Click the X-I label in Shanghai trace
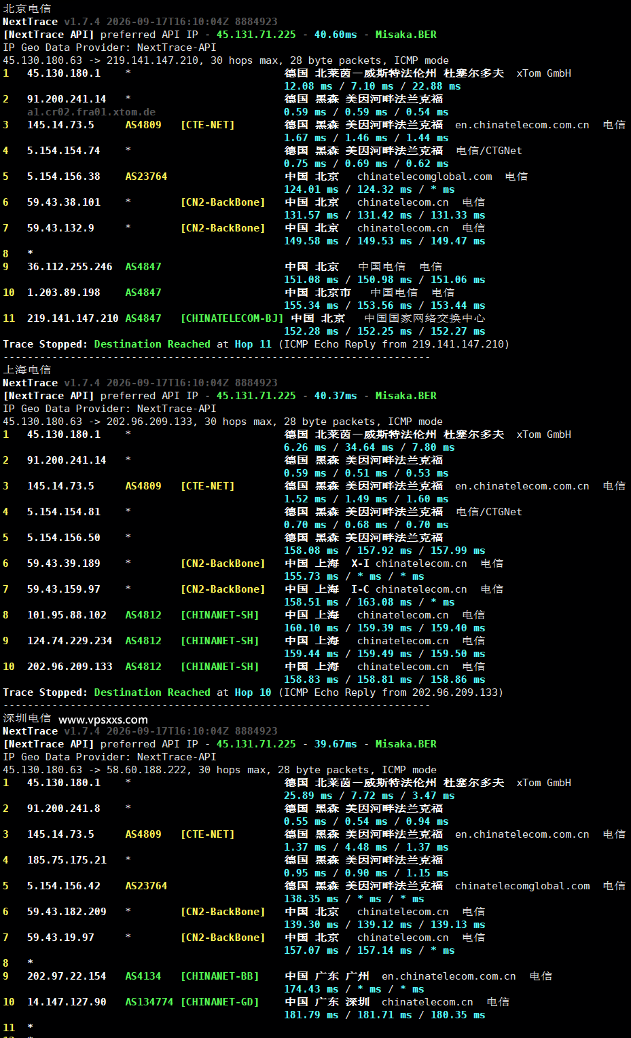This screenshot has height=1038, width=631. pos(360,563)
